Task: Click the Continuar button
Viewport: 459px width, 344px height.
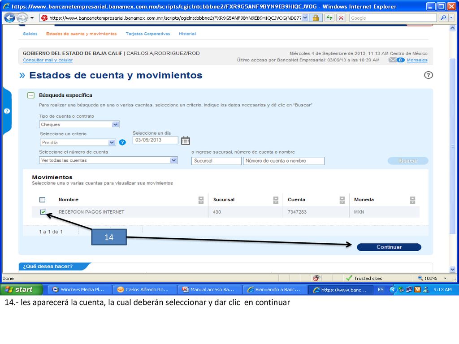Action: pyautogui.click(x=389, y=247)
